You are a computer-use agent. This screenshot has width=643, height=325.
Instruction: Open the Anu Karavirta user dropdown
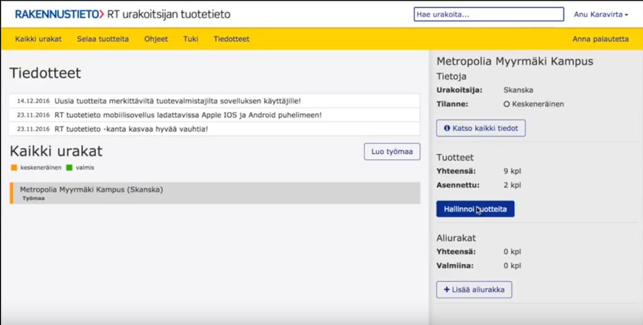(x=601, y=15)
